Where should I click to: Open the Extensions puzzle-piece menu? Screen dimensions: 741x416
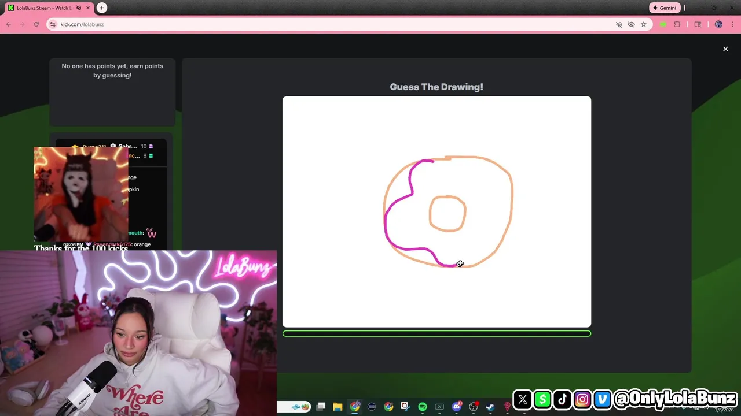coord(677,24)
